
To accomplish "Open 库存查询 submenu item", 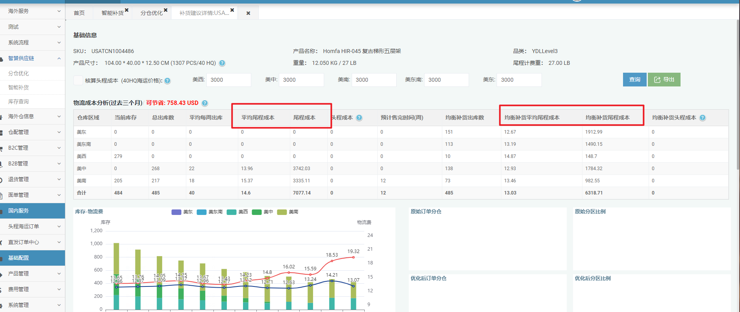I will (x=32, y=102).
